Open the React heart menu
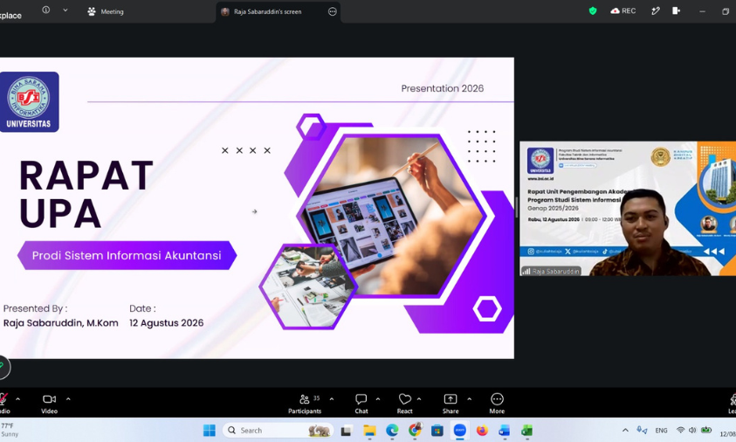Screen dimensions: 736x442 (x=404, y=403)
